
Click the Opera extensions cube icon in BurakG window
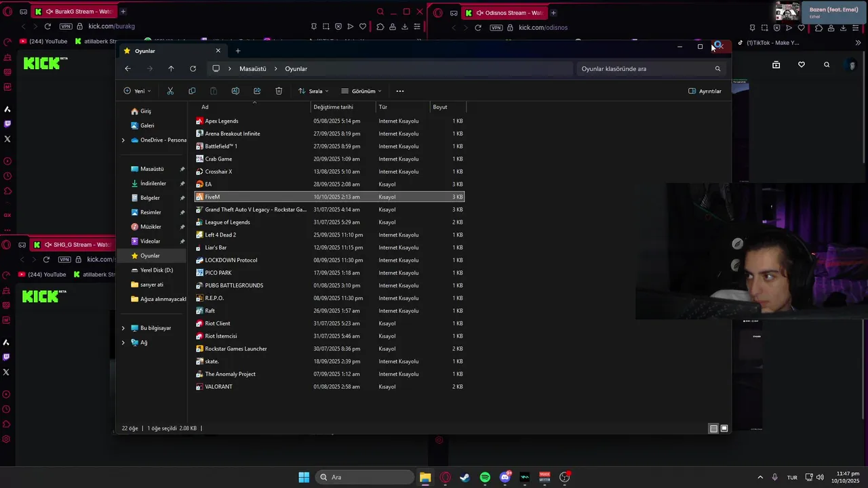click(380, 26)
